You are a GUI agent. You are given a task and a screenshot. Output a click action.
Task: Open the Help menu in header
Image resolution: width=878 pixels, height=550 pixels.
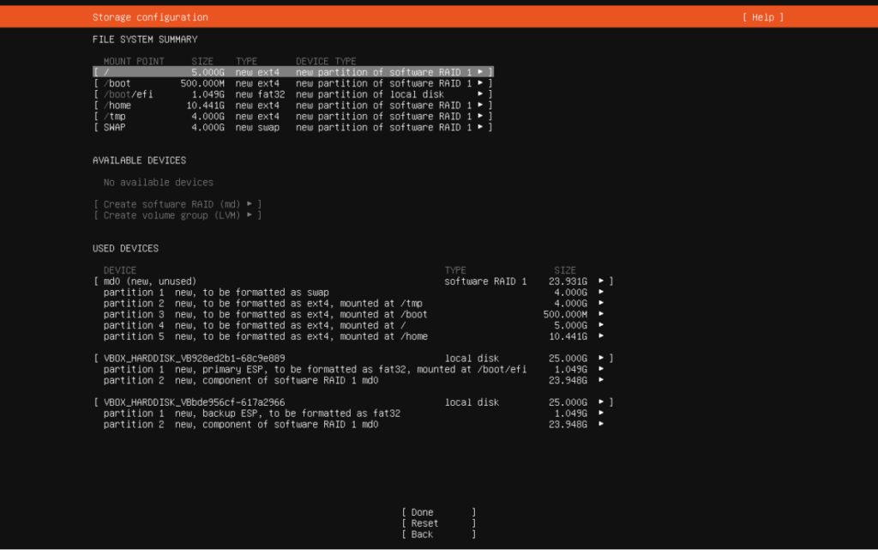[762, 17]
